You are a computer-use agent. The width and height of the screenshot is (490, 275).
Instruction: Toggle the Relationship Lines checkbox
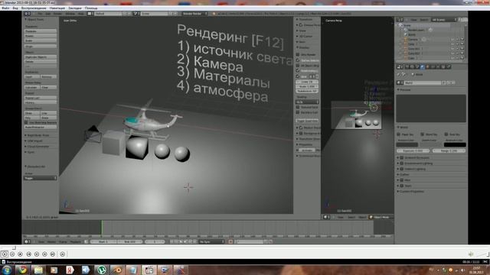[298, 71]
